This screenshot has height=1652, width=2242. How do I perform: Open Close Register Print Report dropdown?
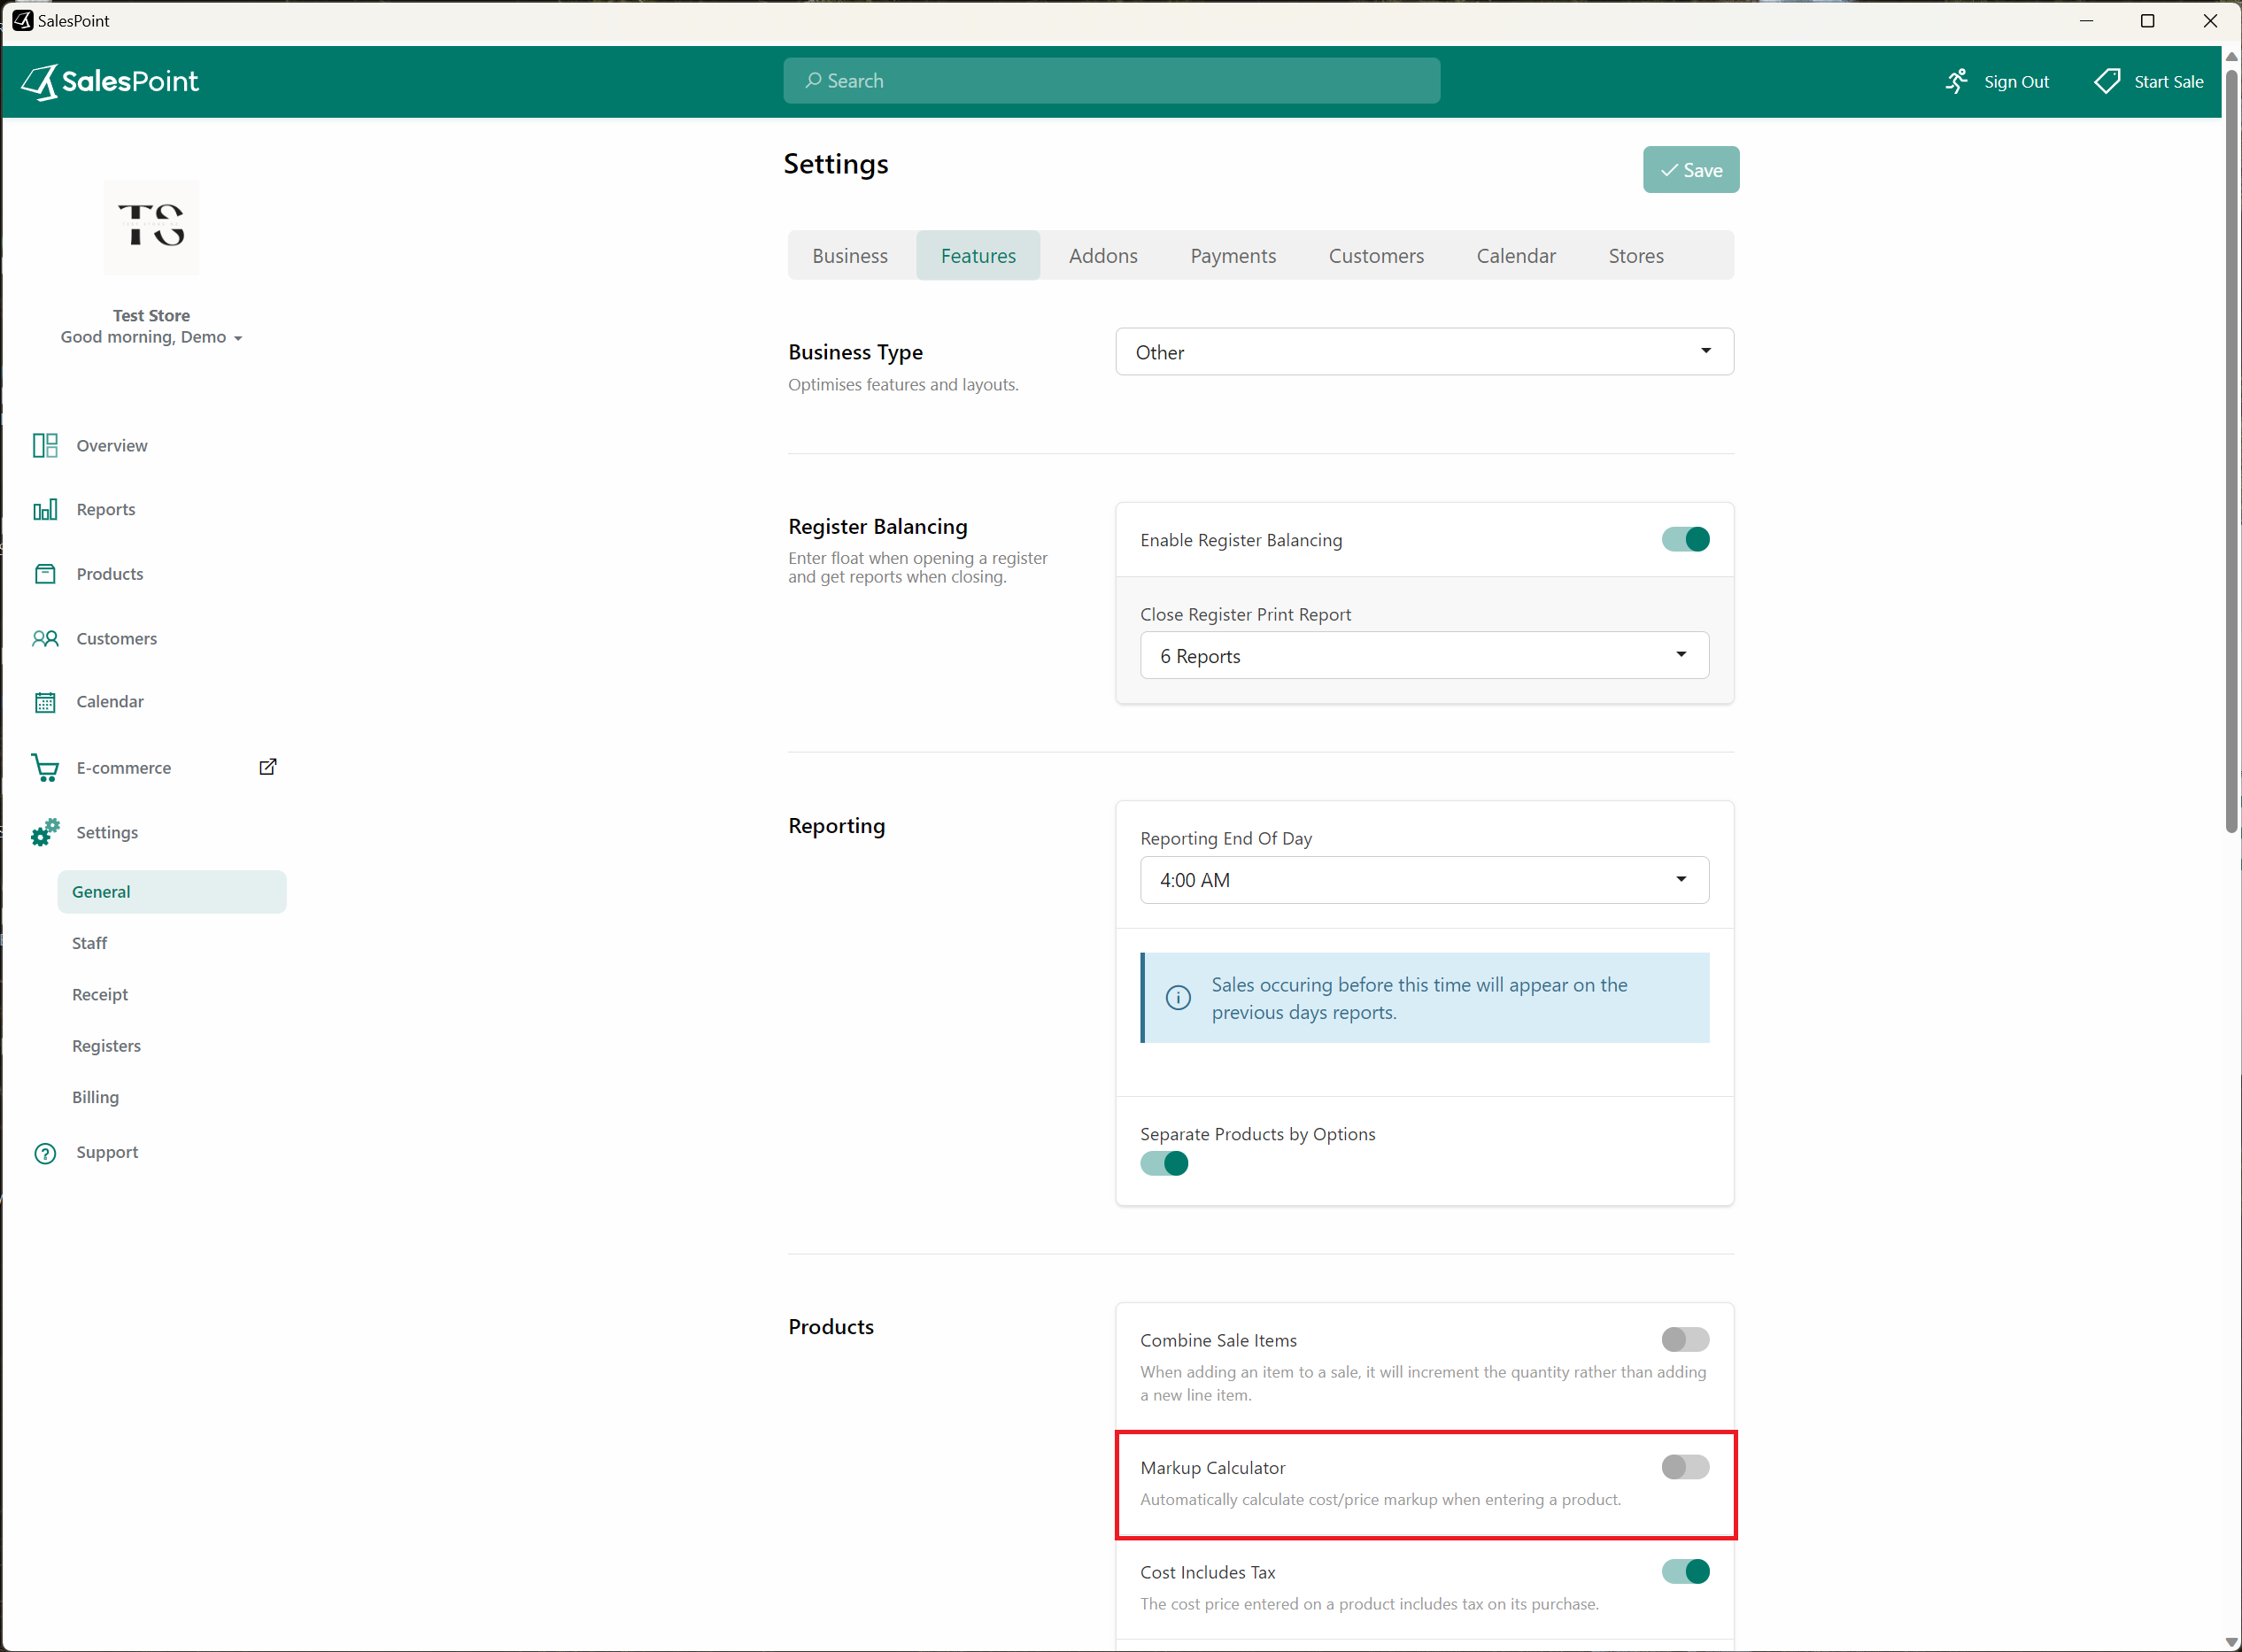[x=1424, y=656]
